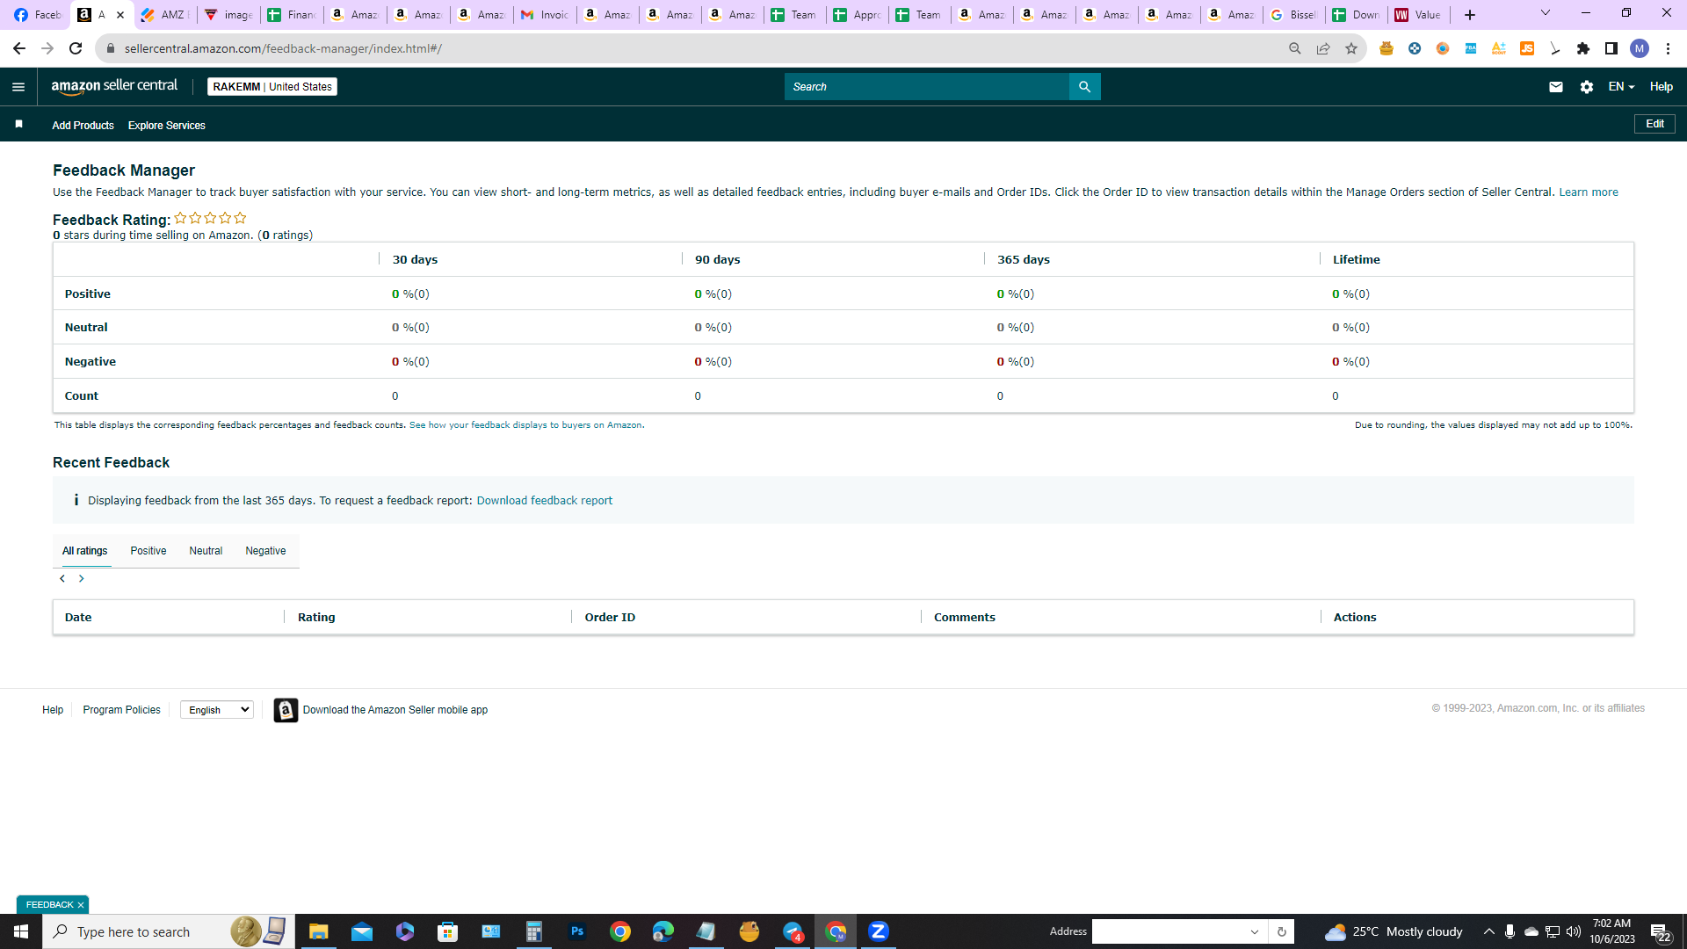
Task: Expand taskbar Address dropdown arrow
Action: pos(1255,931)
